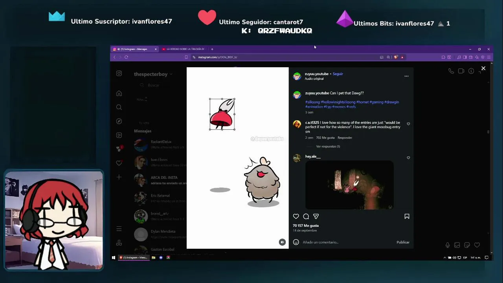This screenshot has height=283, width=503.
Task: Create a new post with plus icon
Action: (119, 177)
